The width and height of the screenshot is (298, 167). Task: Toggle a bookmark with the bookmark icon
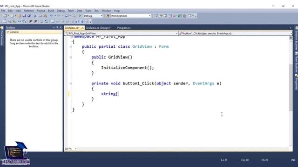click(53, 21)
